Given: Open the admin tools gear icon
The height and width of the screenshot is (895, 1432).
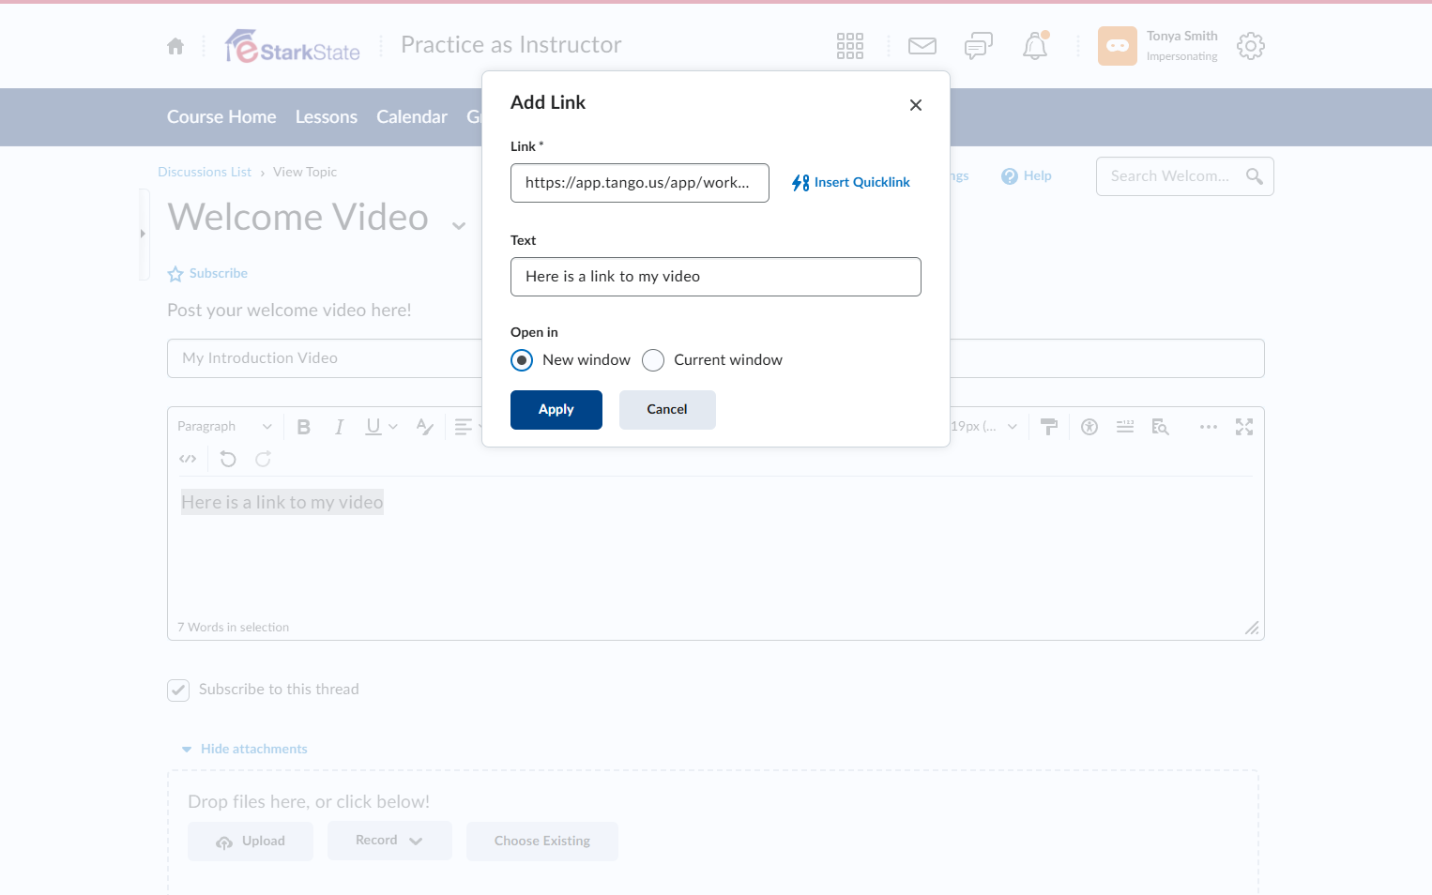Looking at the screenshot, I should click(x=1251, y=46).
